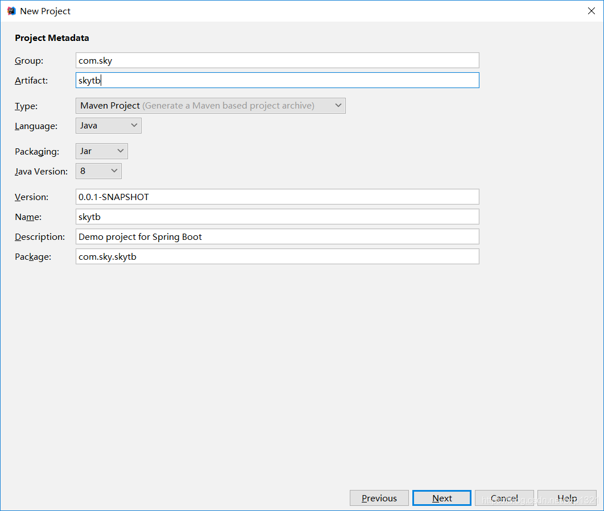The width and height of the screenshot is (604, 511).
Task: Click the Next button
Action: tap(442, 497)
